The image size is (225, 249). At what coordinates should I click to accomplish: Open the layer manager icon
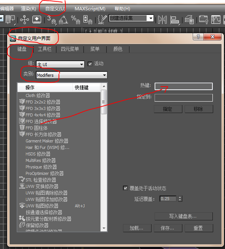[189, 20]
